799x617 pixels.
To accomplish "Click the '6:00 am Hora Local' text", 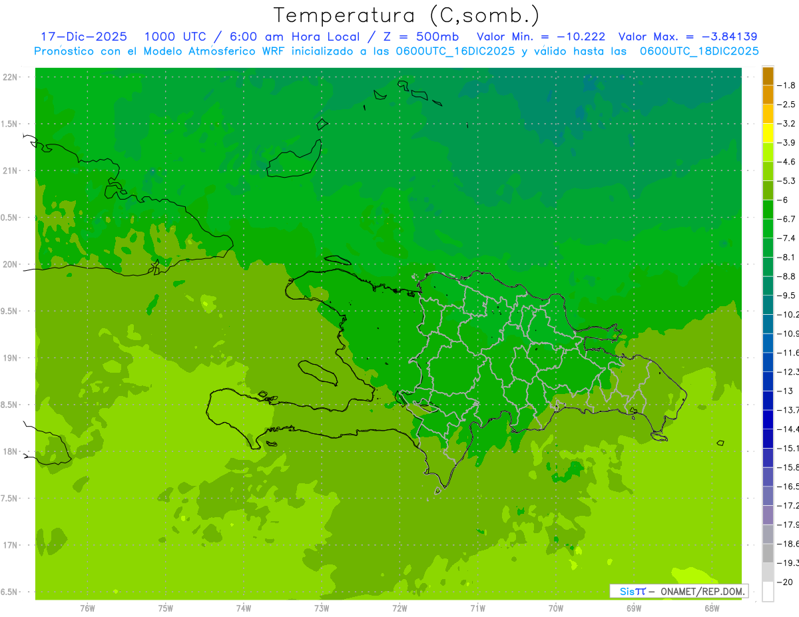I will coord(295,37).
